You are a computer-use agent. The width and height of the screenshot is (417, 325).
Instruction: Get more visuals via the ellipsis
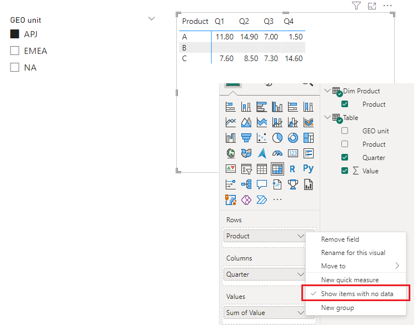pyautogui.click(x=277, y=199)
